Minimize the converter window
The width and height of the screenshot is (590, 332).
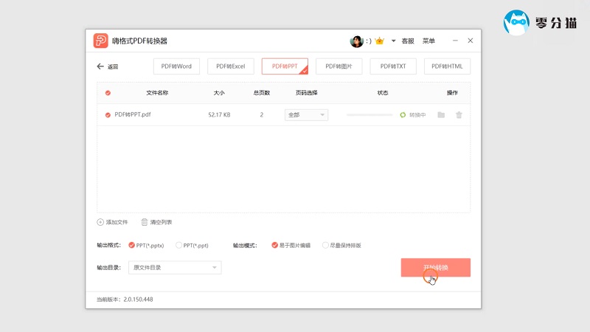pos(455,41)
